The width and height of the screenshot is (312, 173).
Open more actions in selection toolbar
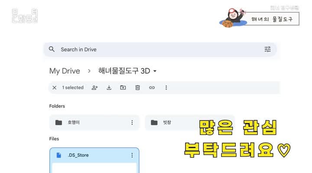pos(166,88)
